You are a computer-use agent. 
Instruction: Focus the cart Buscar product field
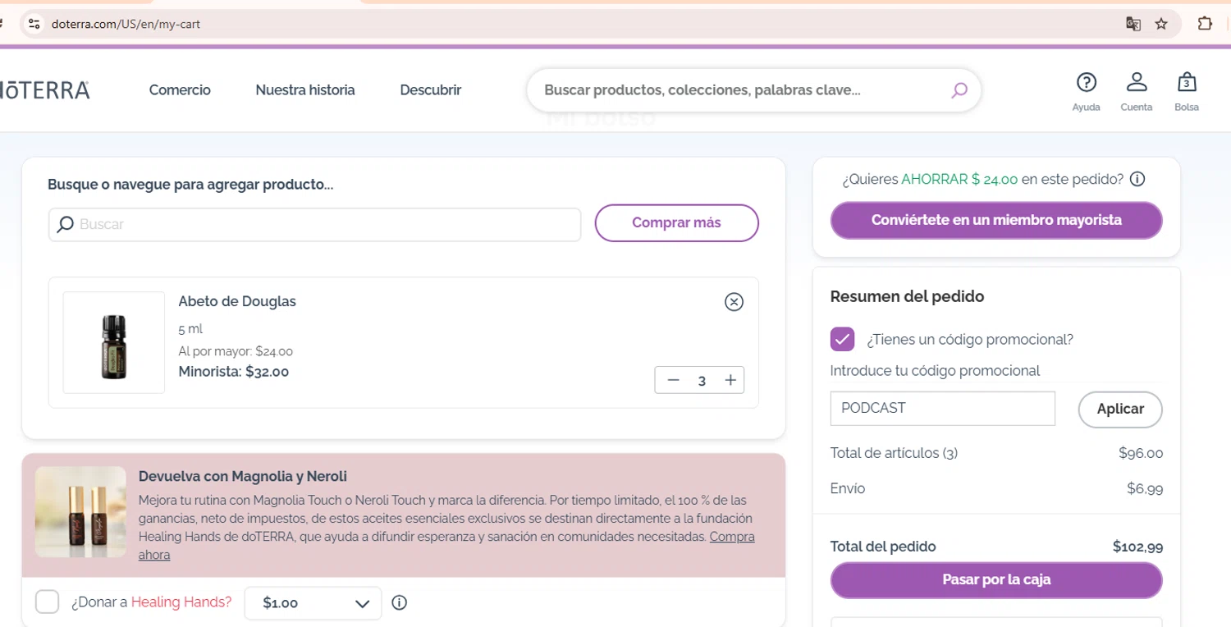(x=314, y=224)
